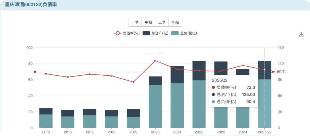Screen dimensions: 310x136
Task: Select the 三季 report button
Action: click(162, 22)
